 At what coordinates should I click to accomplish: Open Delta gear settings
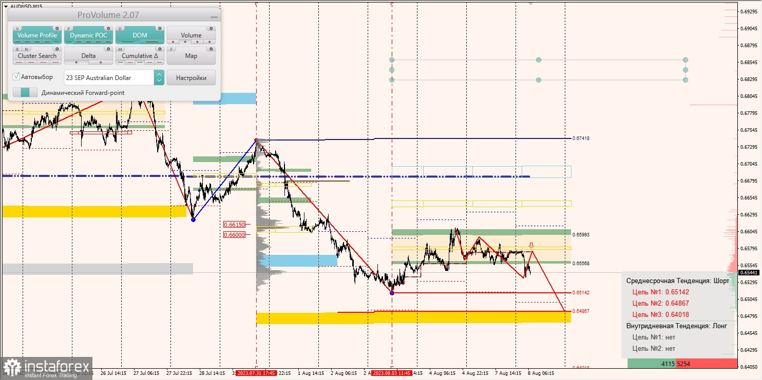[108, 49]
